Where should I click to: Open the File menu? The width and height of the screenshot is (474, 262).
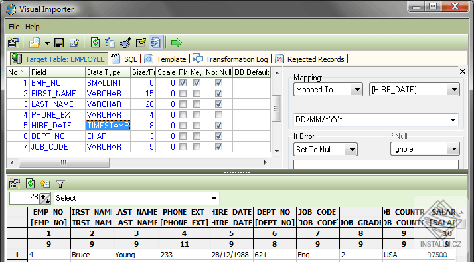pos(14,27)
